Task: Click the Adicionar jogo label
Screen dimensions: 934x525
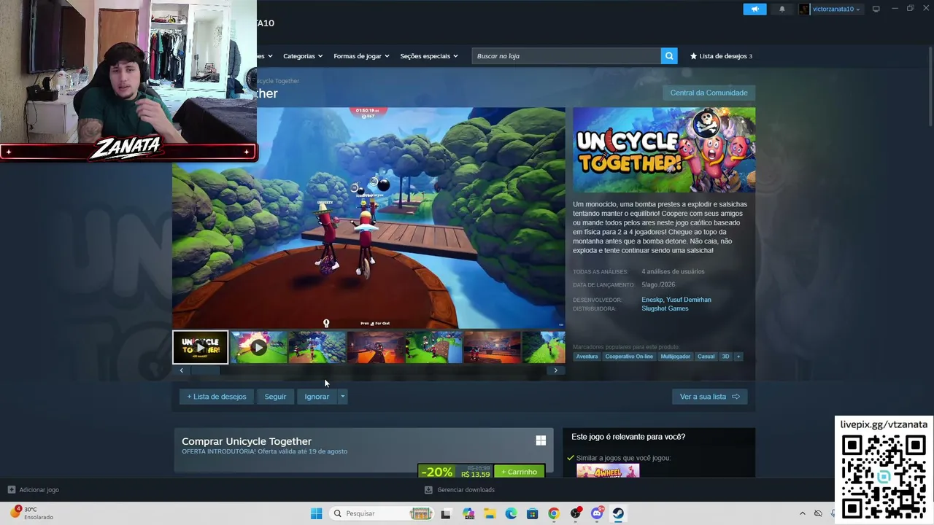Action: tap(39, 490)
